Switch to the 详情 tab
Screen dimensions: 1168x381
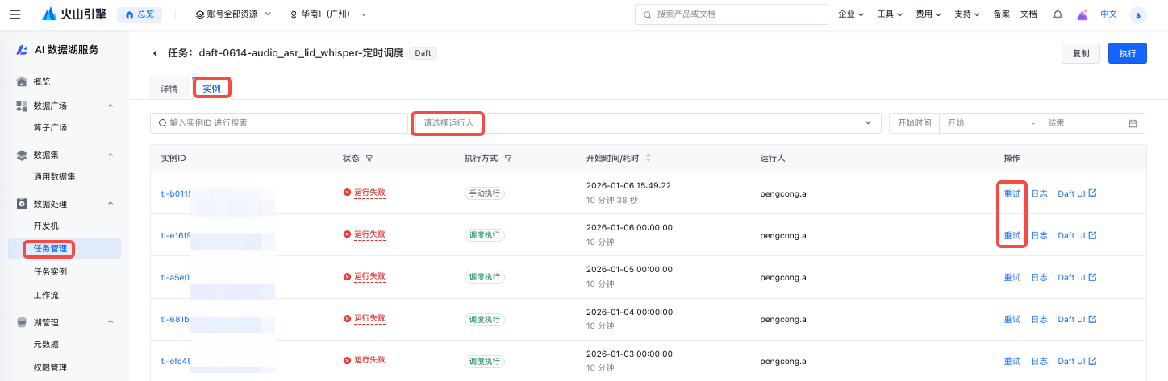pyautogui.click(x=169, y=89)
